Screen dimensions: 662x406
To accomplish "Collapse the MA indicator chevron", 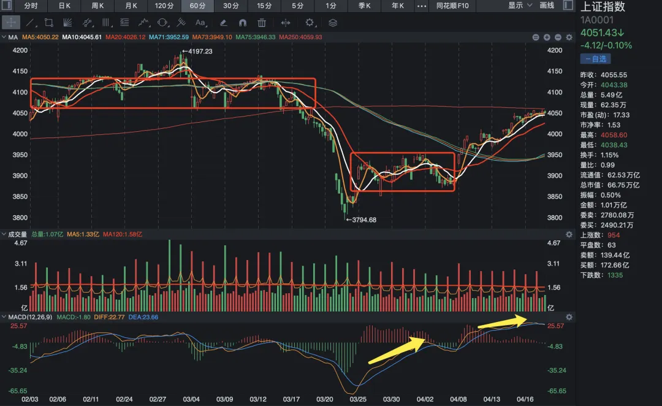I will (4, 37).
